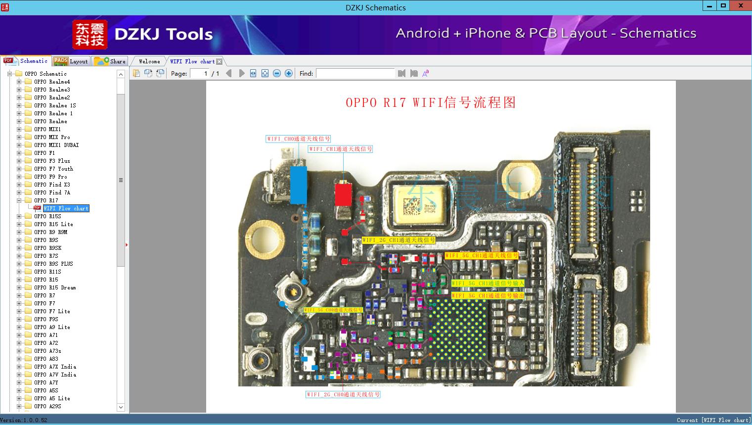The width and height of the screenshot is (752, 425).
Task: Go to the next page arrow
Action: 242,73
